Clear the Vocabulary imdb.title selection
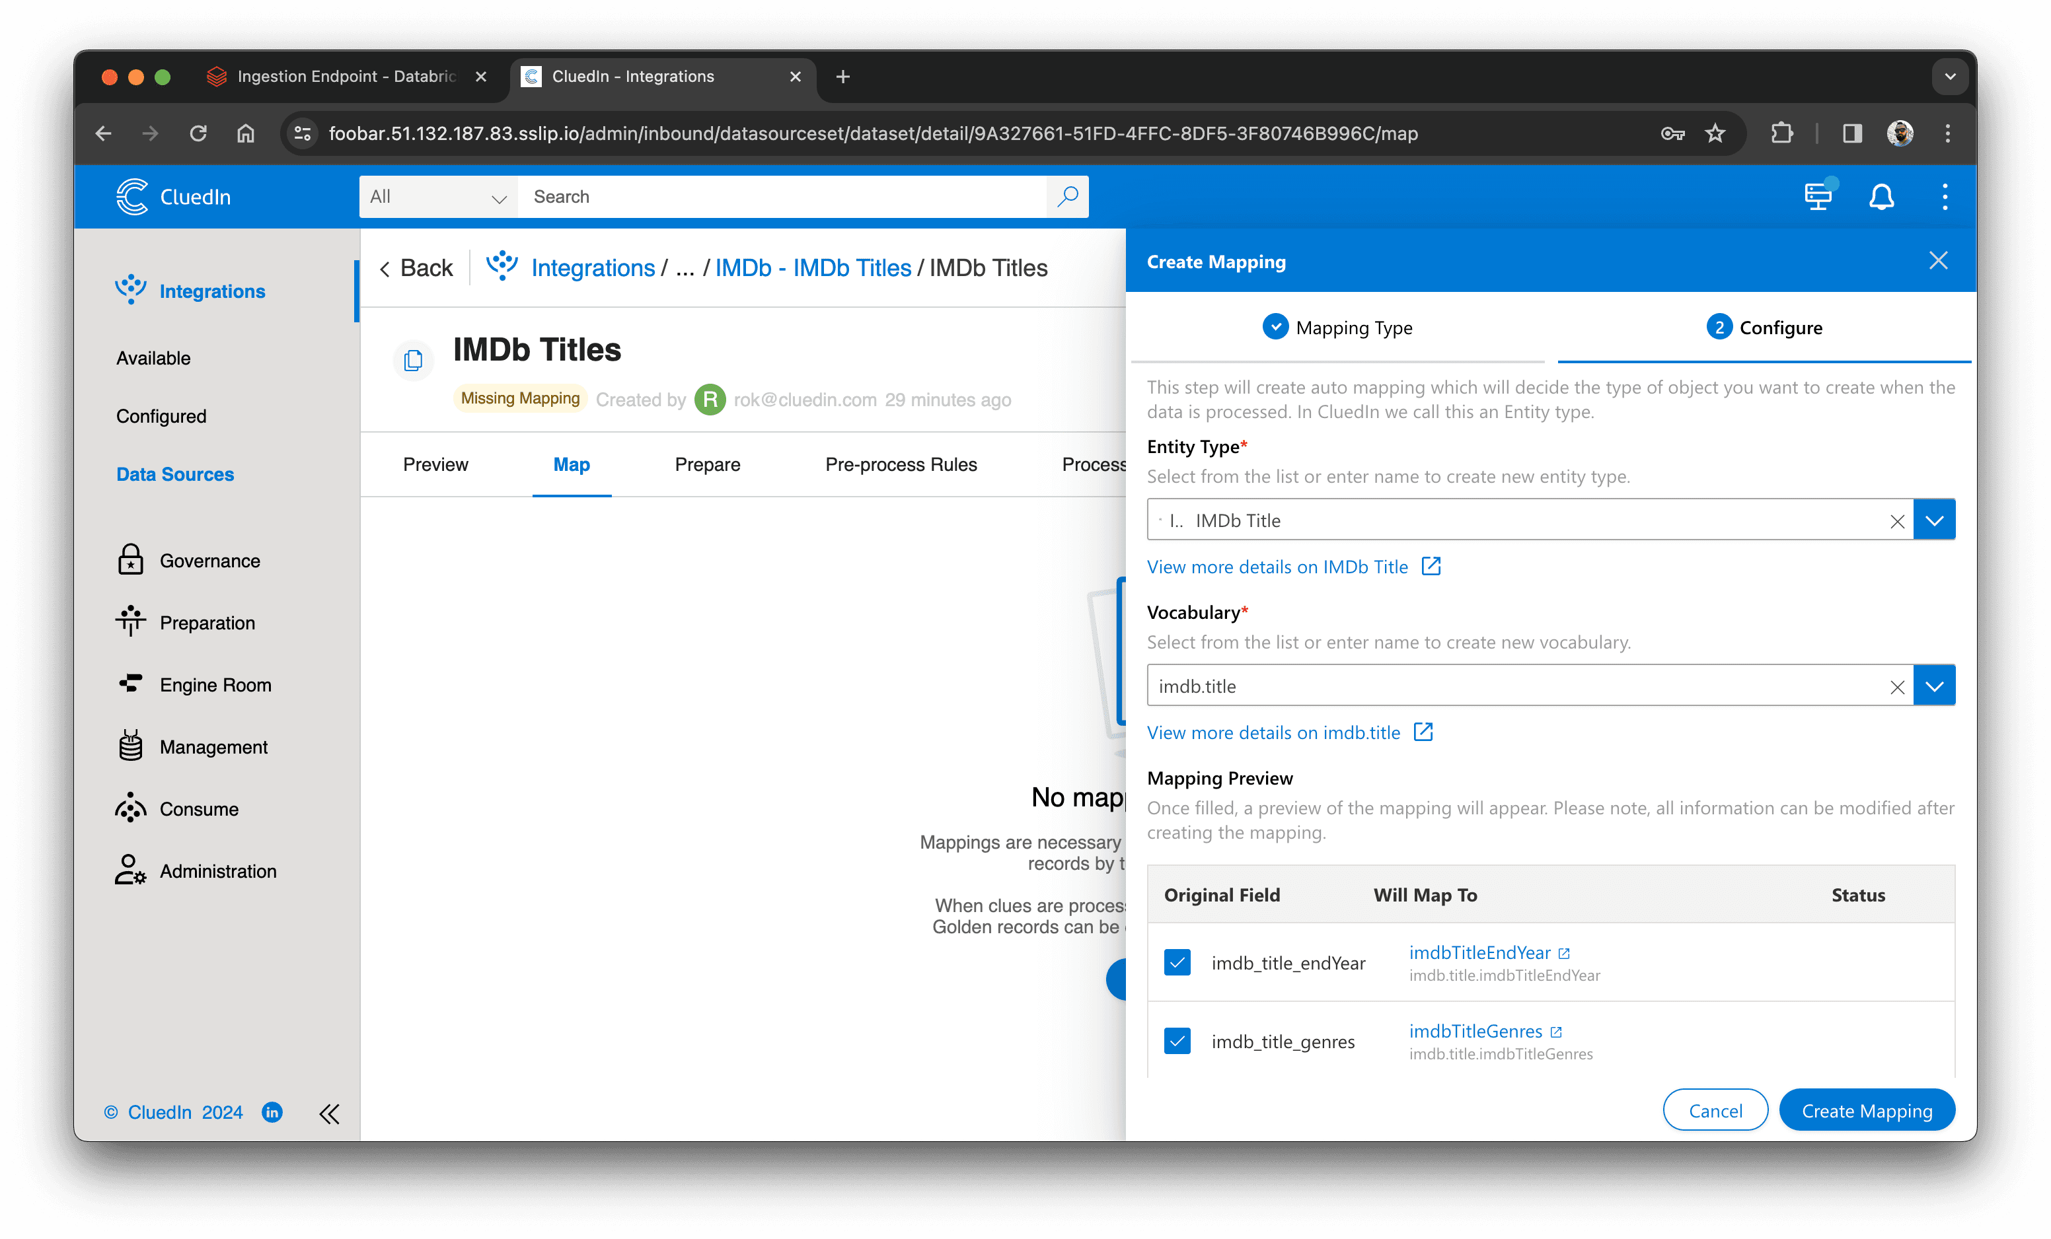This screenshot has width=2051, height=1239. pyautogui.click(x=1897, y=686)
